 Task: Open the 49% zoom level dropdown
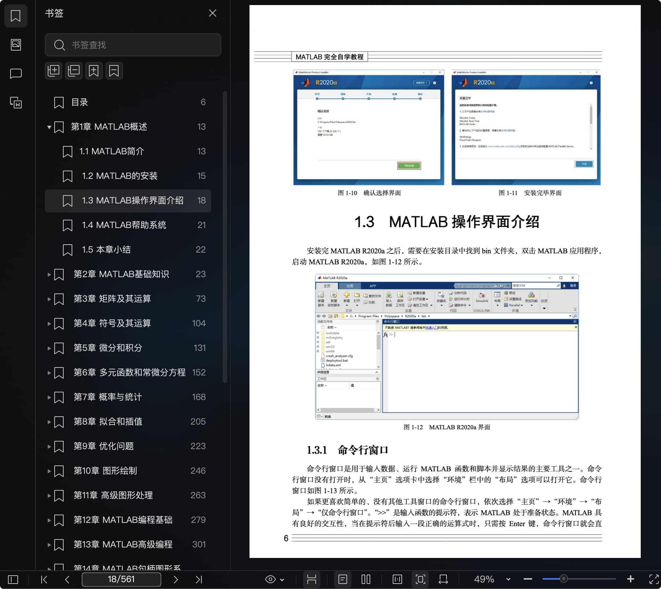tap(508, 580)
